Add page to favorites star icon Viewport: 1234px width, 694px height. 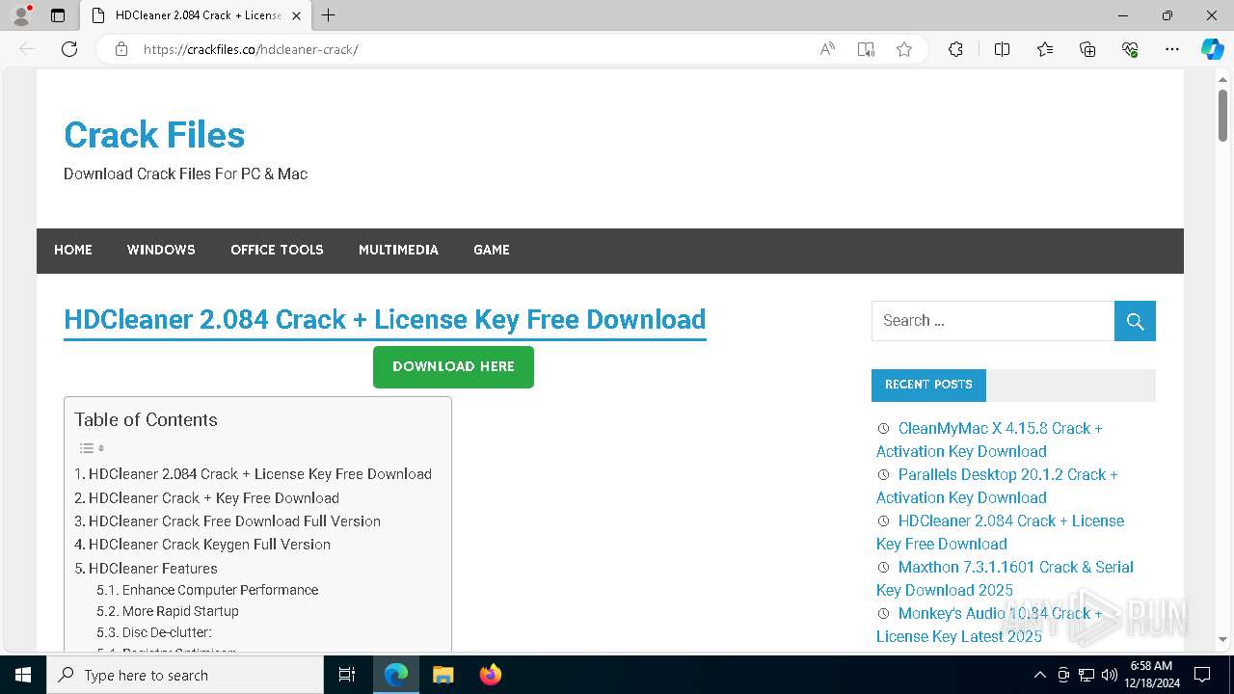(904, 49)
